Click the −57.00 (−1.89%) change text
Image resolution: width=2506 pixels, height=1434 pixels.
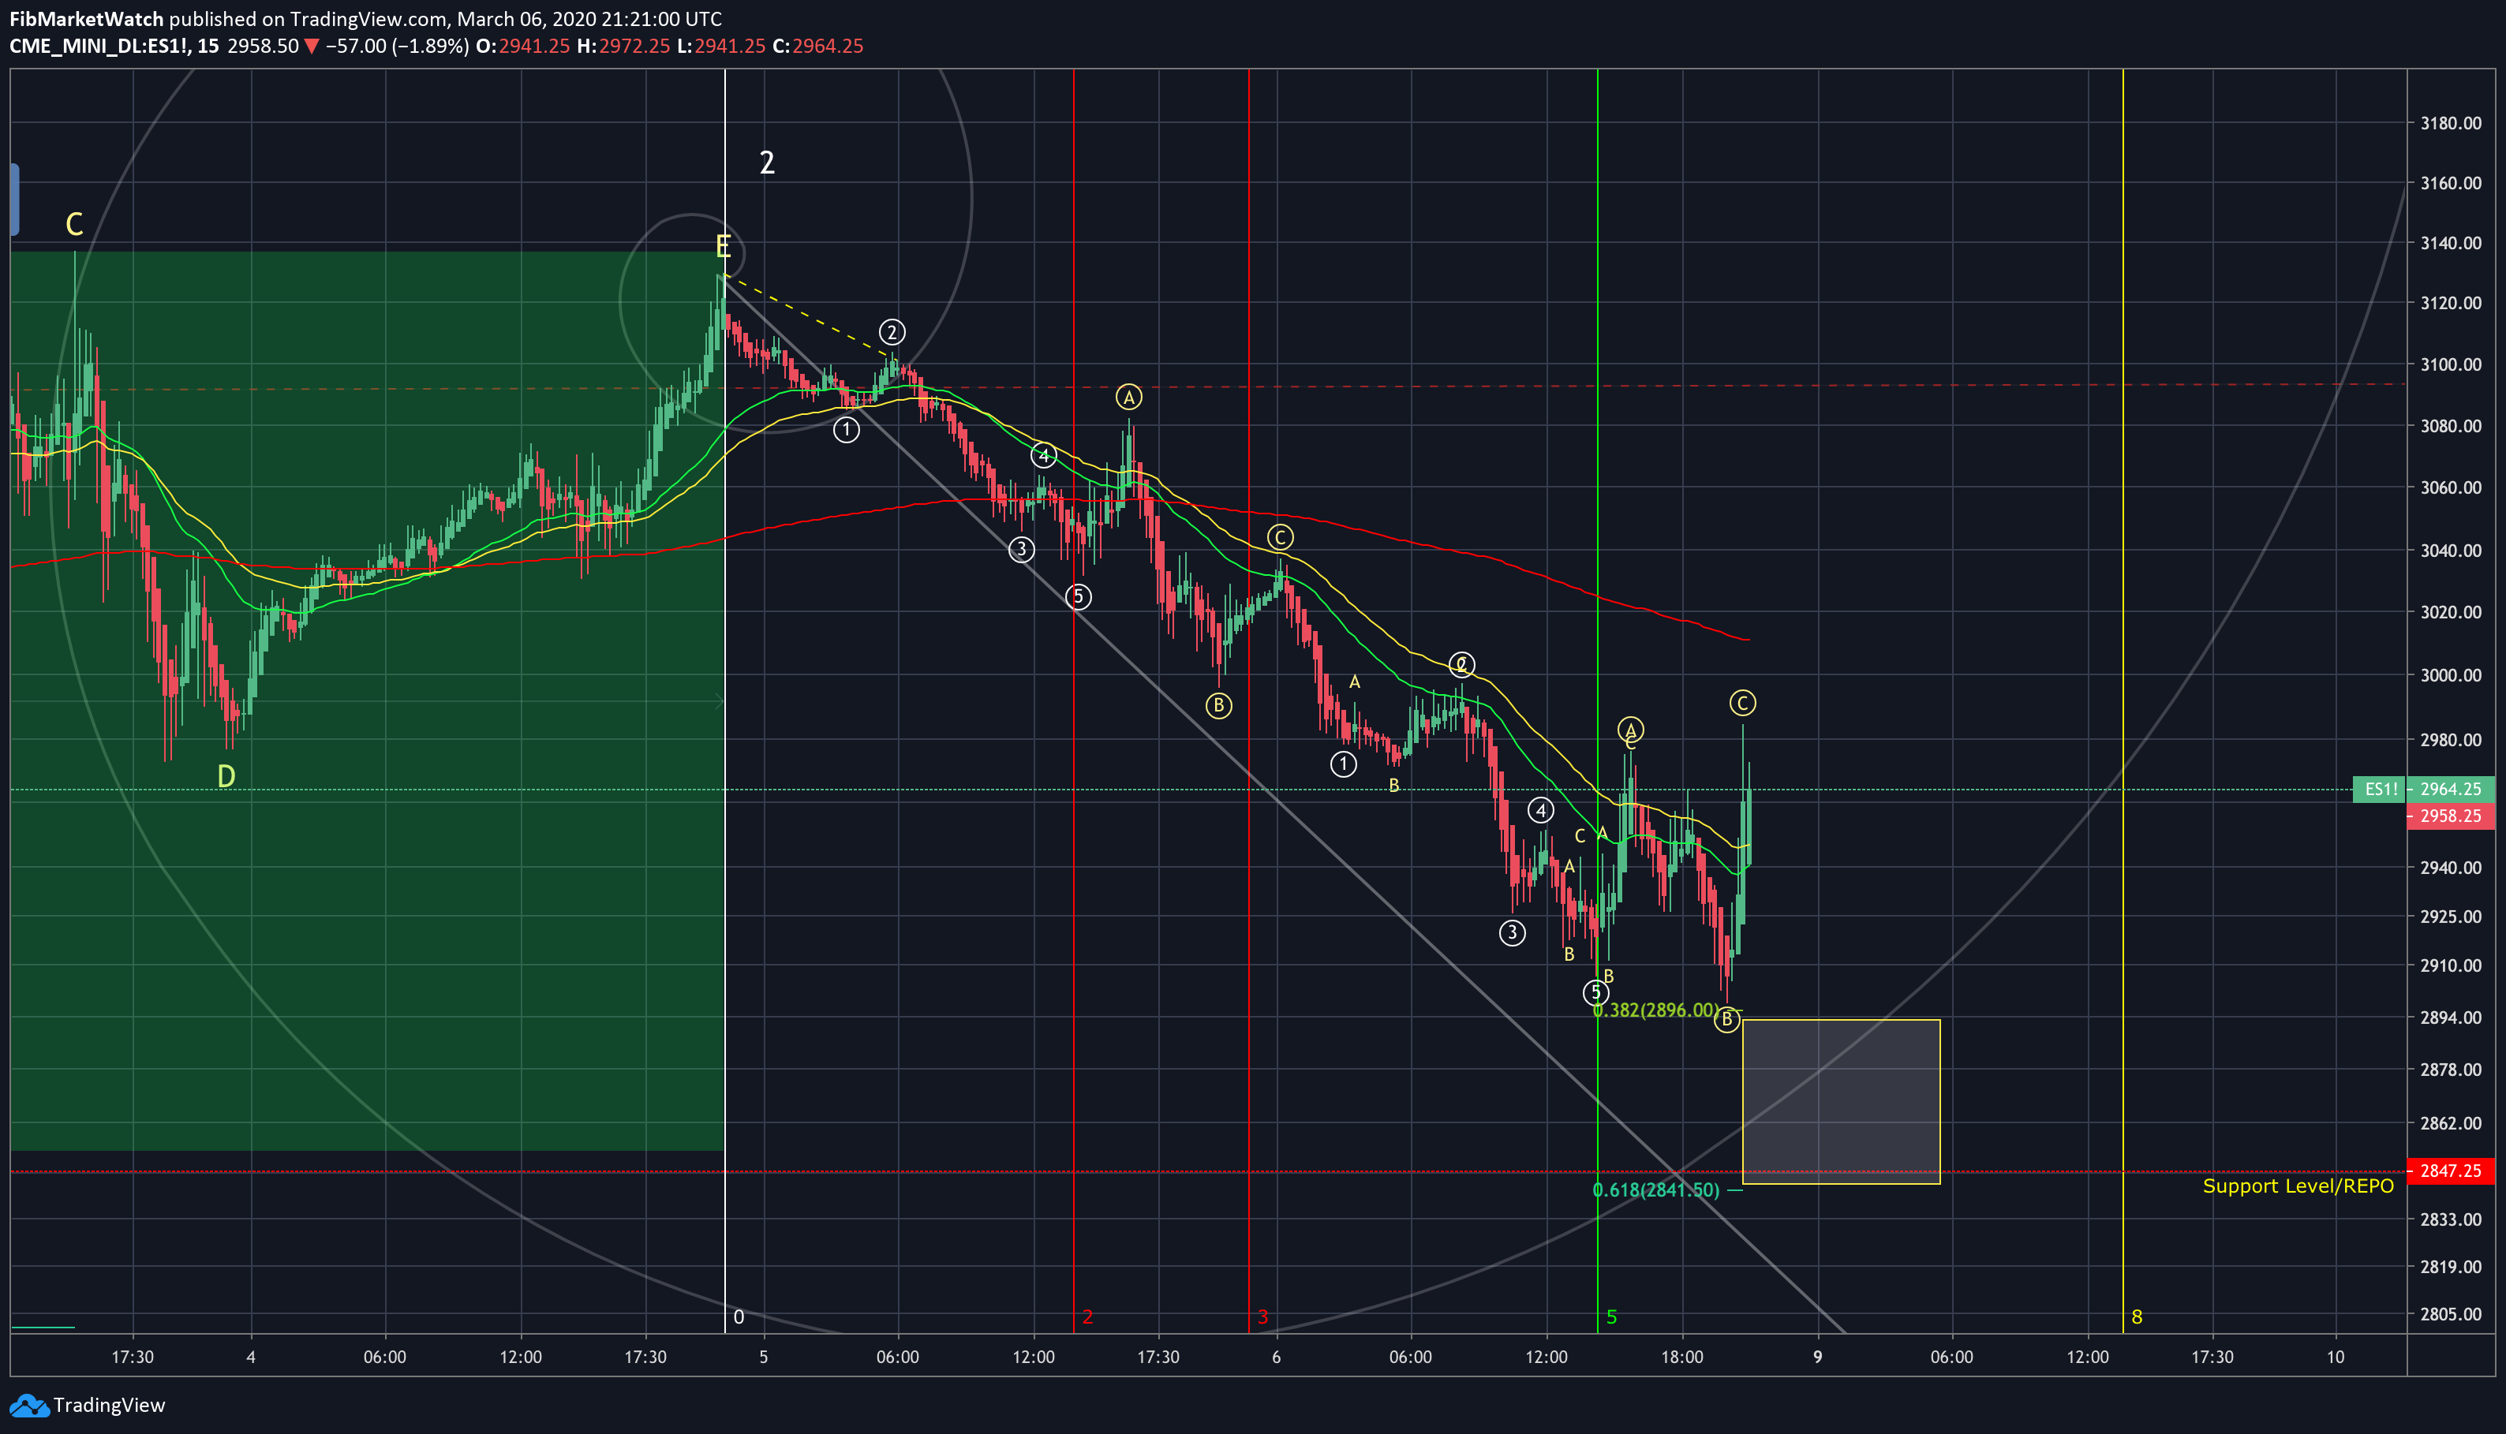397,47
